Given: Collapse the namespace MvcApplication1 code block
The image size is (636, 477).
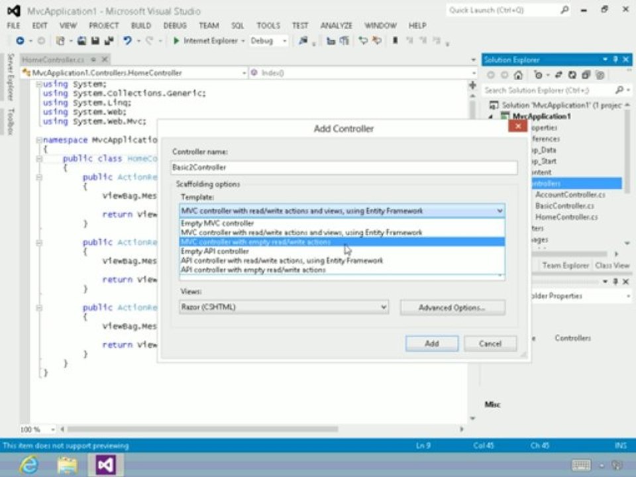Looking at the screenshot, I should (39, 140).
